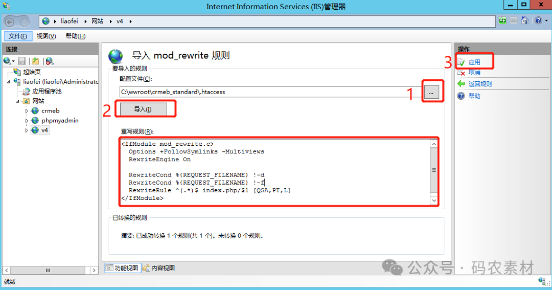The image size is (552, 290).
Task: Switch to 功能视图 tab
Action: pos(123,268)
